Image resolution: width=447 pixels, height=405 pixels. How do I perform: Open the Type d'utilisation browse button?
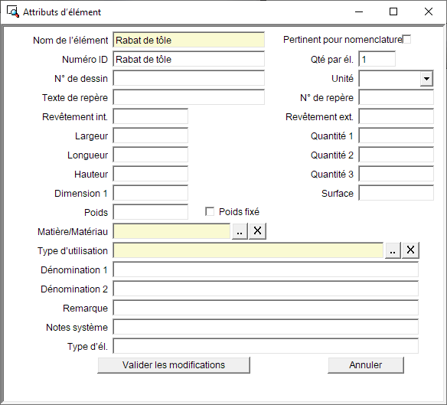[393, 250]
